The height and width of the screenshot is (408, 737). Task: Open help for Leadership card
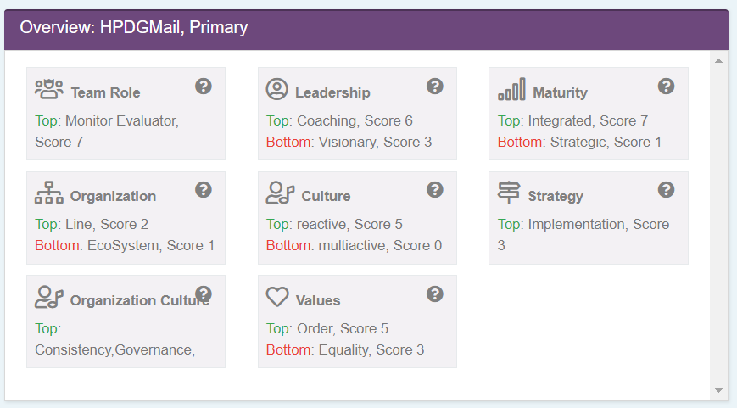point(435,86)
